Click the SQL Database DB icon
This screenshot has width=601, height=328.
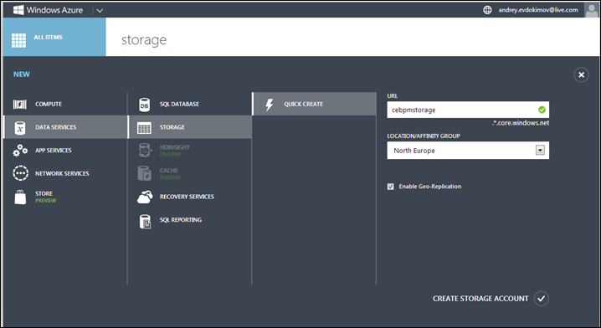pyautogui.click(x=144, y=105)
